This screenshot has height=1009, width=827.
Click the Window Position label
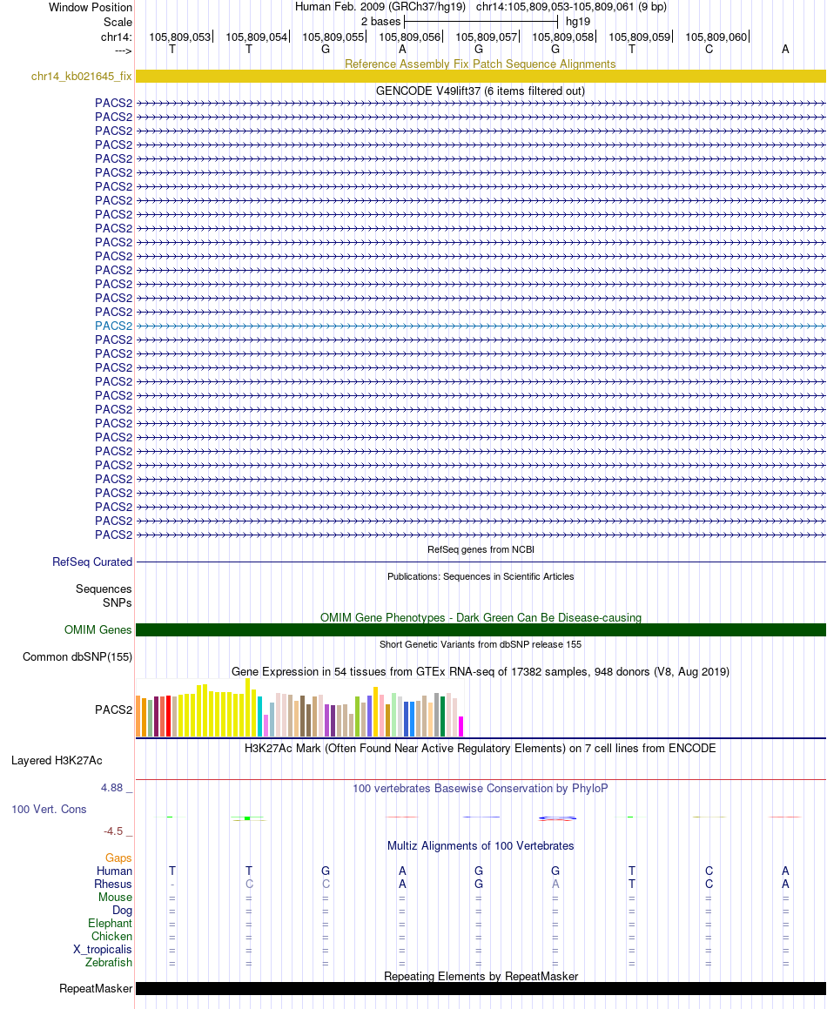(x=91, y=7)
